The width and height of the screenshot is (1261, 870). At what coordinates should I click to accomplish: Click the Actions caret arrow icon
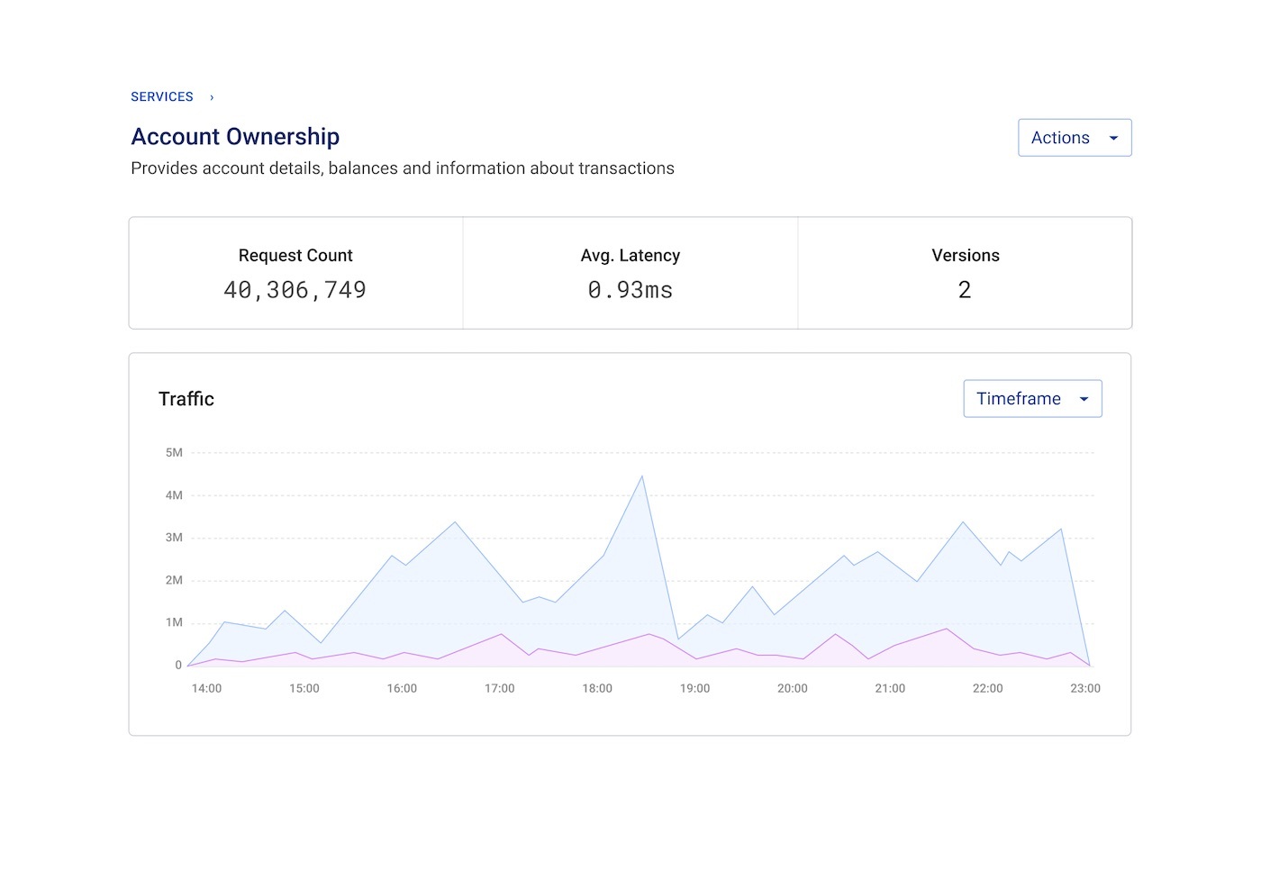tap(1113, 139)
